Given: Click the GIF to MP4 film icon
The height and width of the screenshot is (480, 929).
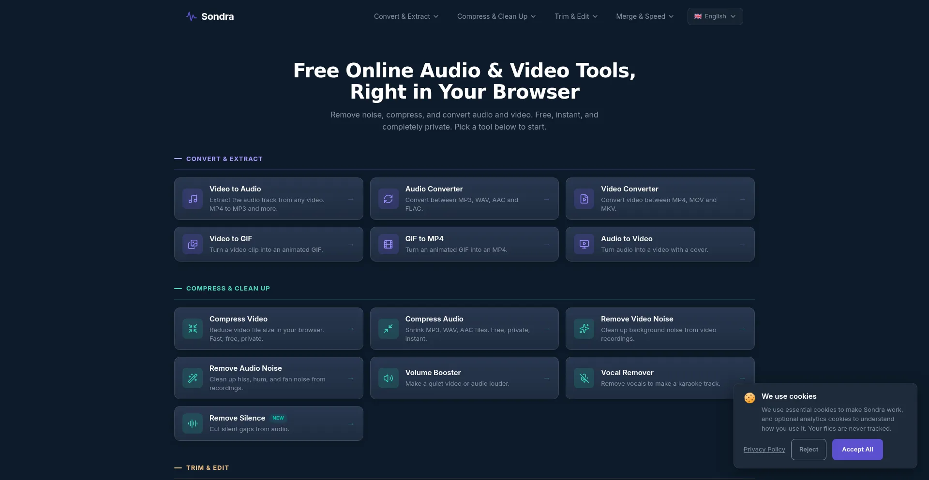Looking at the screenshot, I should click(388, 244).
